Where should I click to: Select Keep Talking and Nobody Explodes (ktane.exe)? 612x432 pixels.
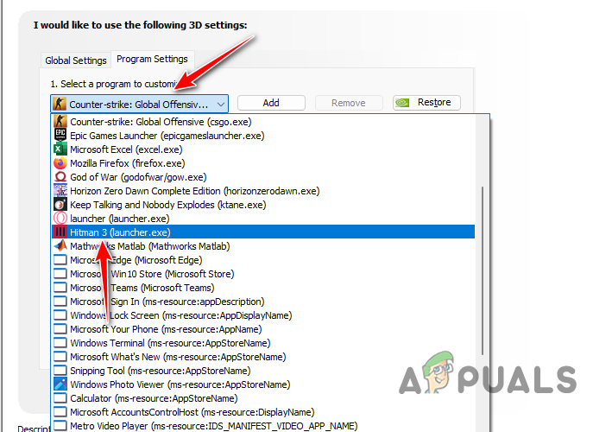[263, 205]
